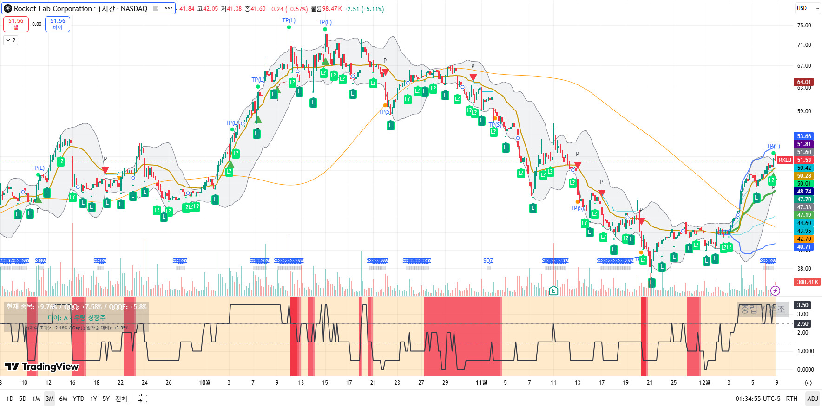Select the 5Y time range

pyautogui.click(x=106, y=399)
